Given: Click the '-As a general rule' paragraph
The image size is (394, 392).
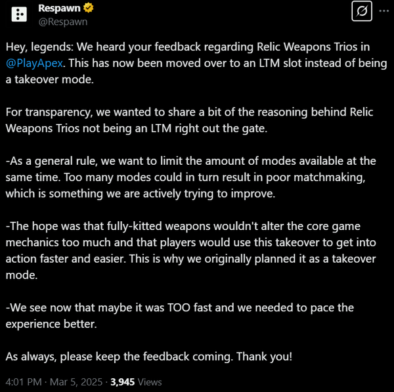Looking at the screenshot, I should tap(190, 177).
